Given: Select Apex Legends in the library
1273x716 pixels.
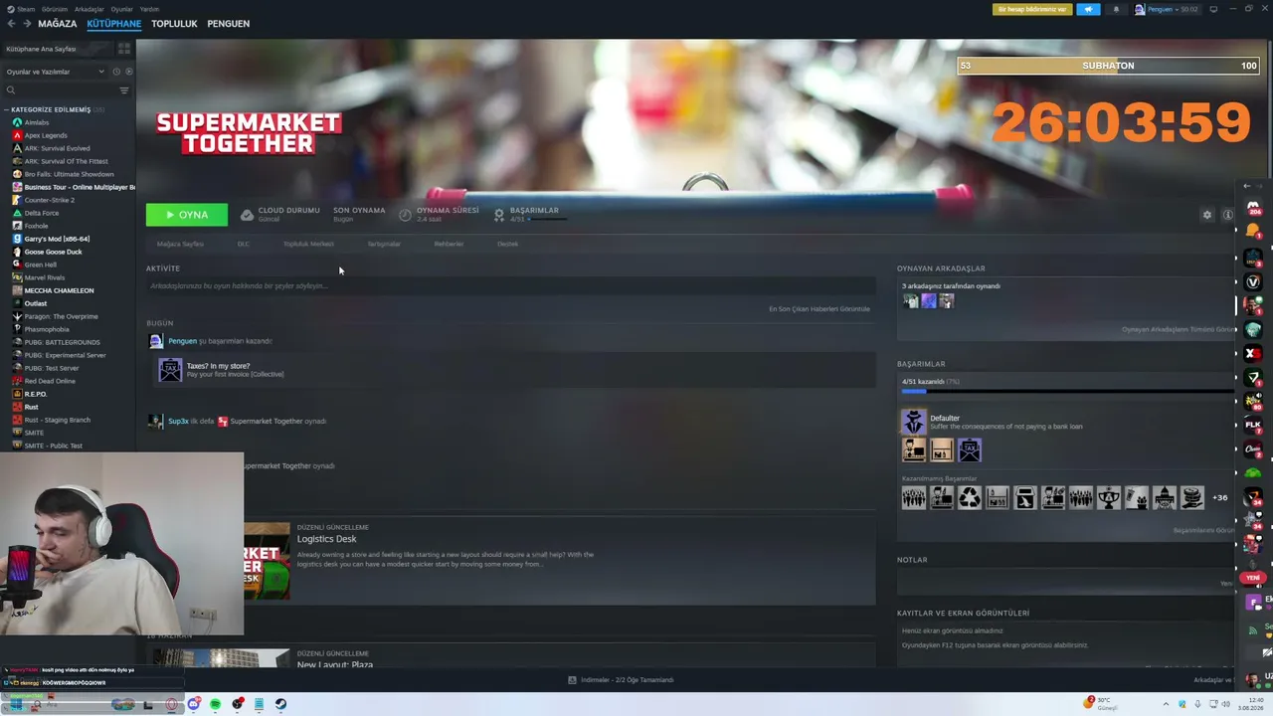Looking at the screenshot, I should pyautogui.click(x=46, y=135).
